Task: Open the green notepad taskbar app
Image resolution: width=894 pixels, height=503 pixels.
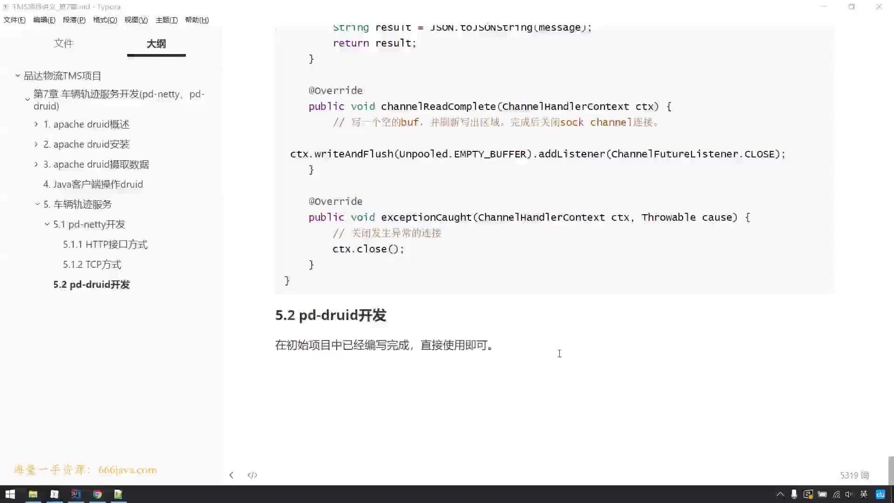Action: tap(118, 494)
